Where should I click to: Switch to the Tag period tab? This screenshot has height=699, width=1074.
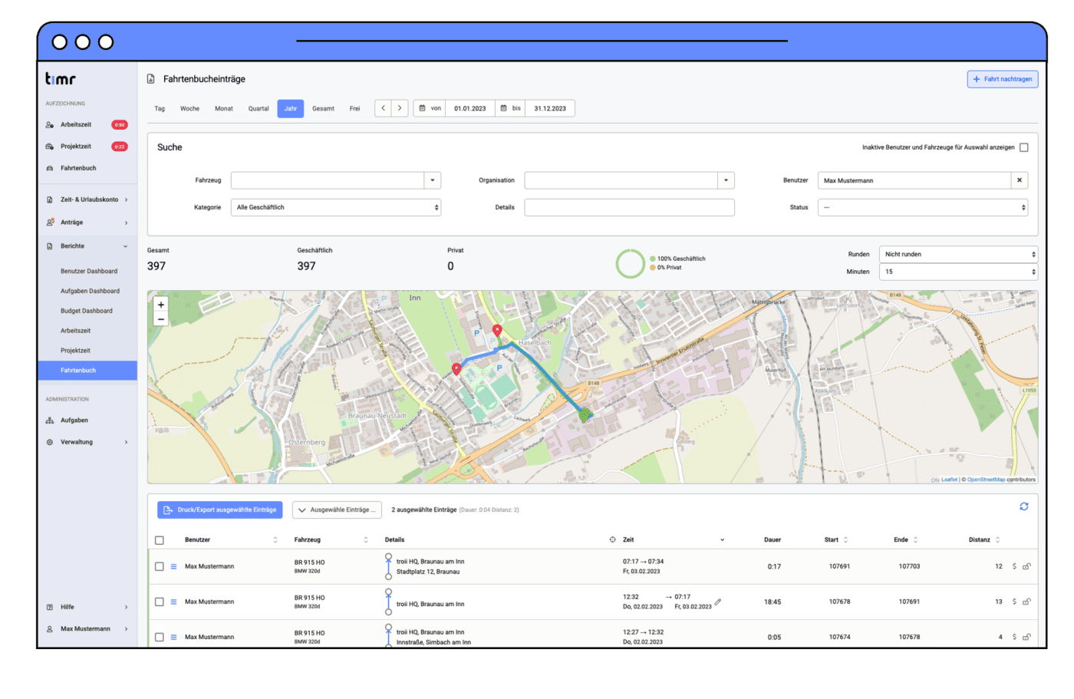(160, 108)
